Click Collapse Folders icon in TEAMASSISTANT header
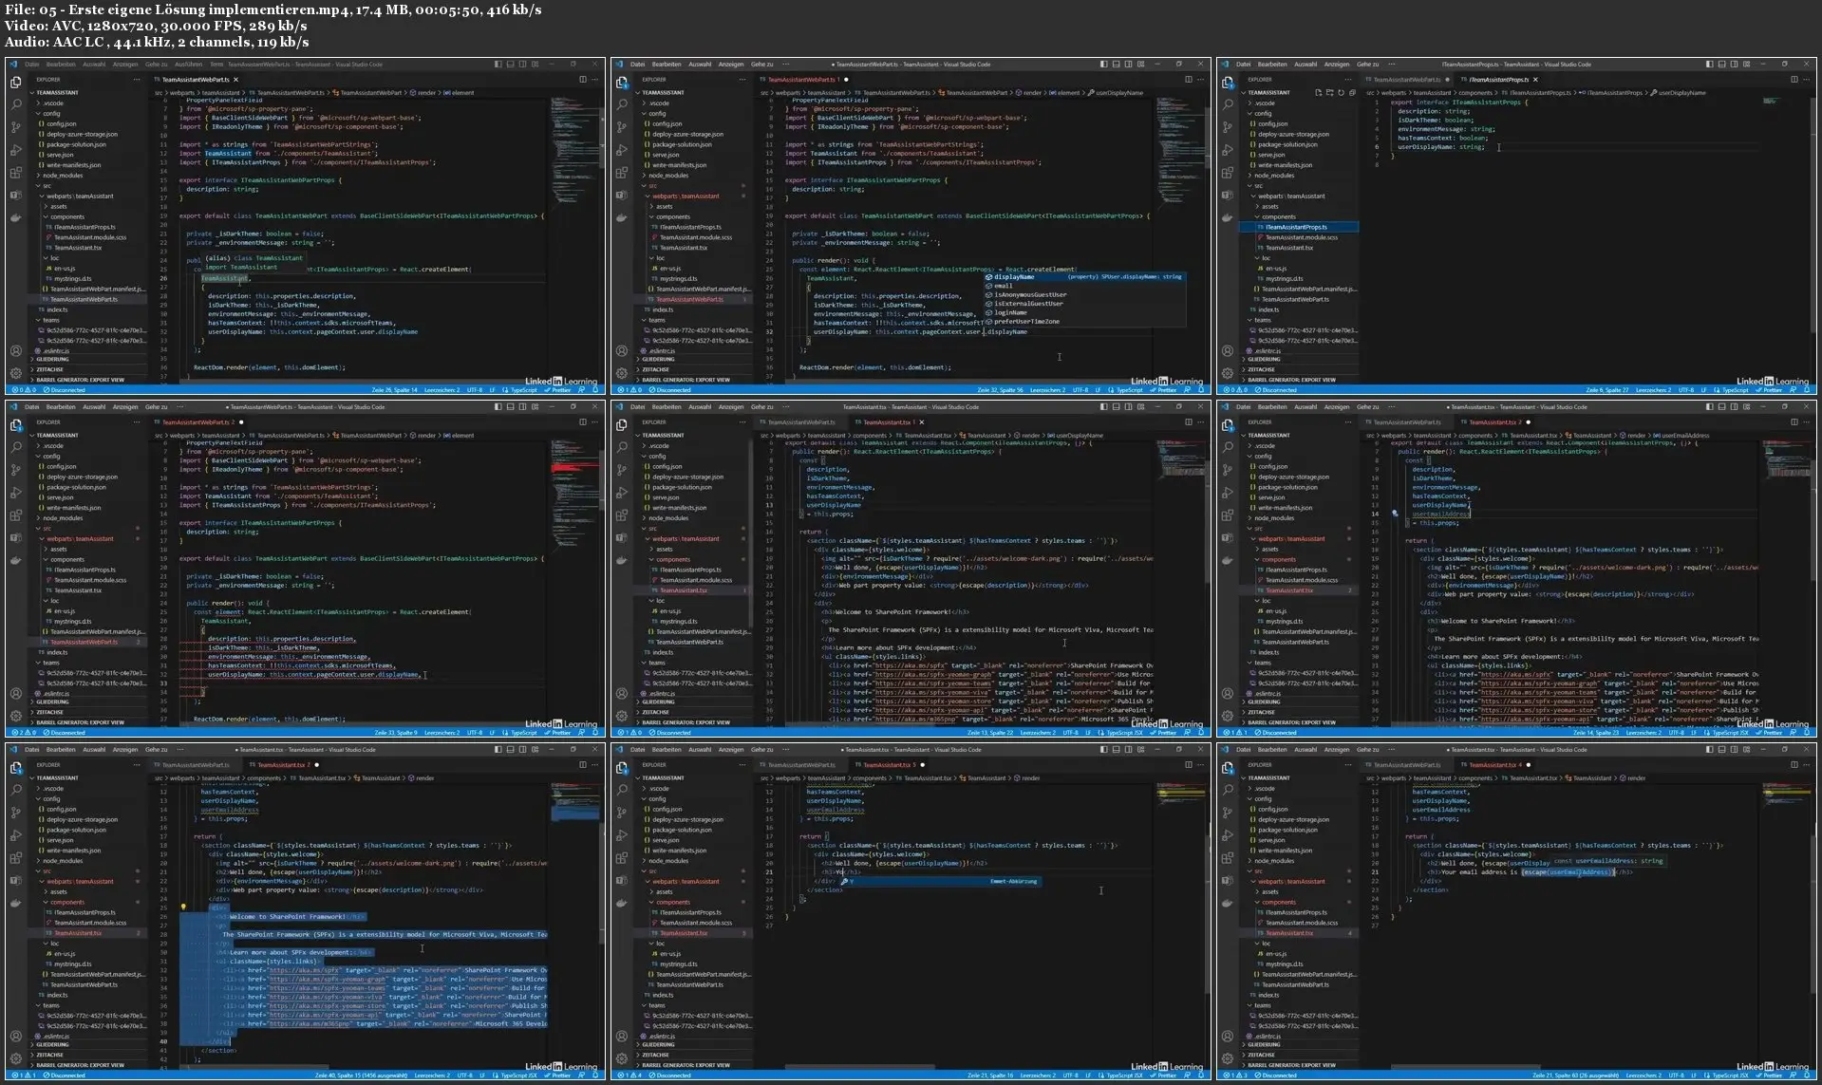The width and height of the screenshot is (1822, 1085). [x=1352, y=93]
